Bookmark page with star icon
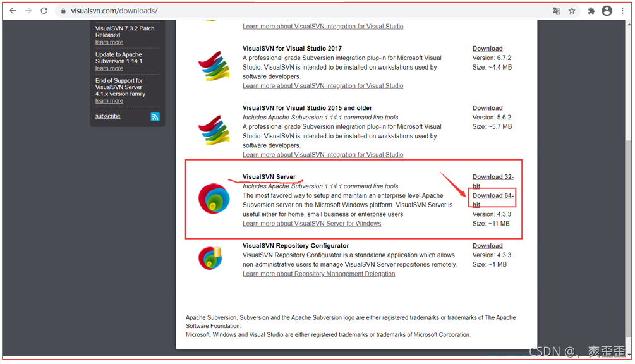This screenshot has width=635, height=364. click(x=572, y=11)
